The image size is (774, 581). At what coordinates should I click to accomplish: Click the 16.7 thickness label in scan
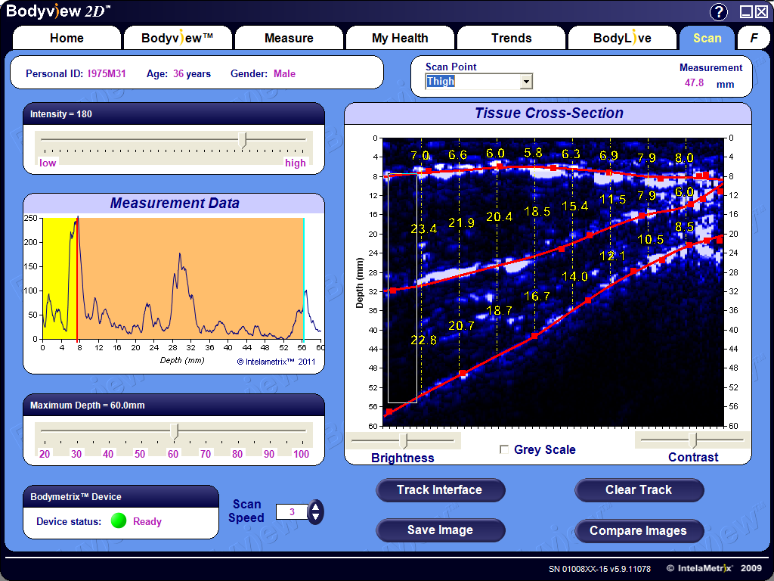pyautogui.click(x=537, y=296)
